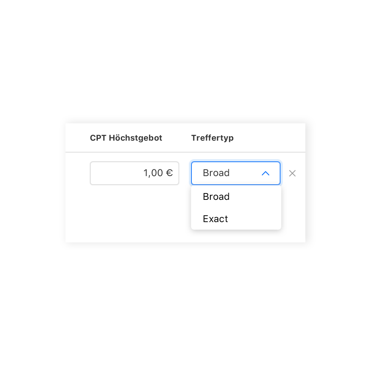The width and height of the screenshot is (370, 365).
Task: Pick the second dropdown entry, Exact
Action: (x=216, y=219)
